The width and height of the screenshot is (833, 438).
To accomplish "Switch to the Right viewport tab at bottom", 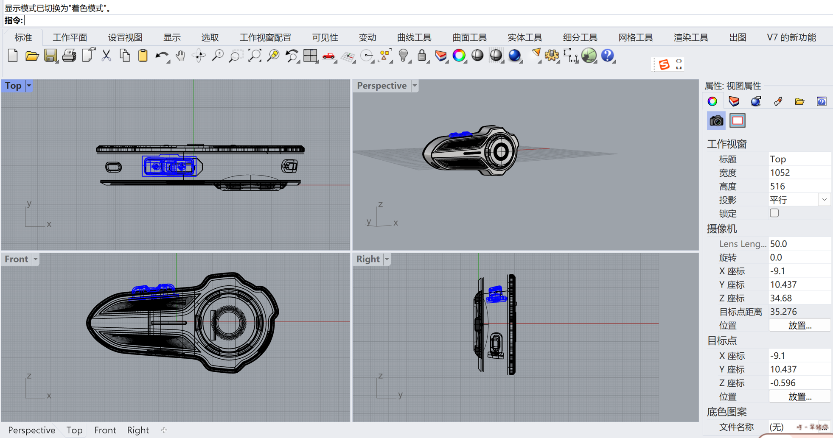I will [x=138, y=430].
